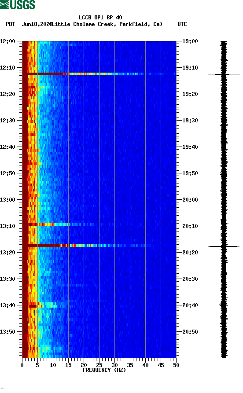
Task: Click the 20:40 UTC time label
Action: 190,305
